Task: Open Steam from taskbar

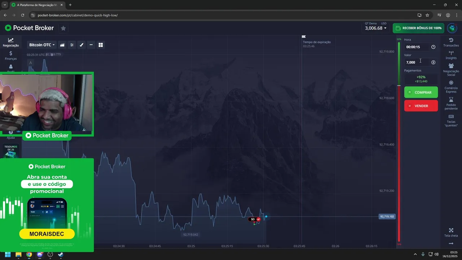Action: 61,254
